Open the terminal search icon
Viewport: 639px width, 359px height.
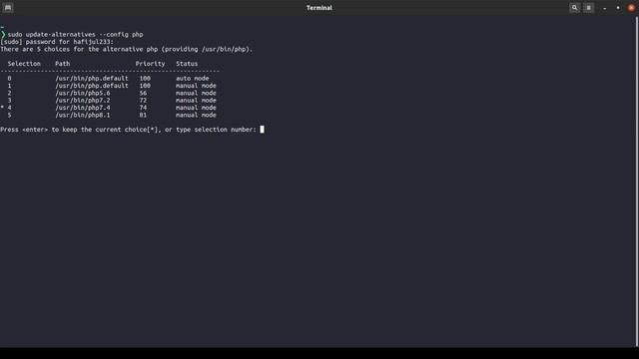point(575,8)
